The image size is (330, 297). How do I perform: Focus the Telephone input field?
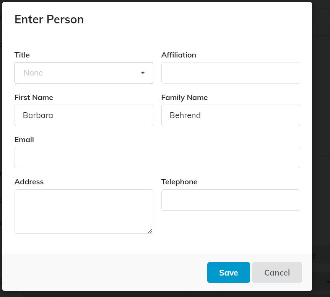[x=231, y=200]
